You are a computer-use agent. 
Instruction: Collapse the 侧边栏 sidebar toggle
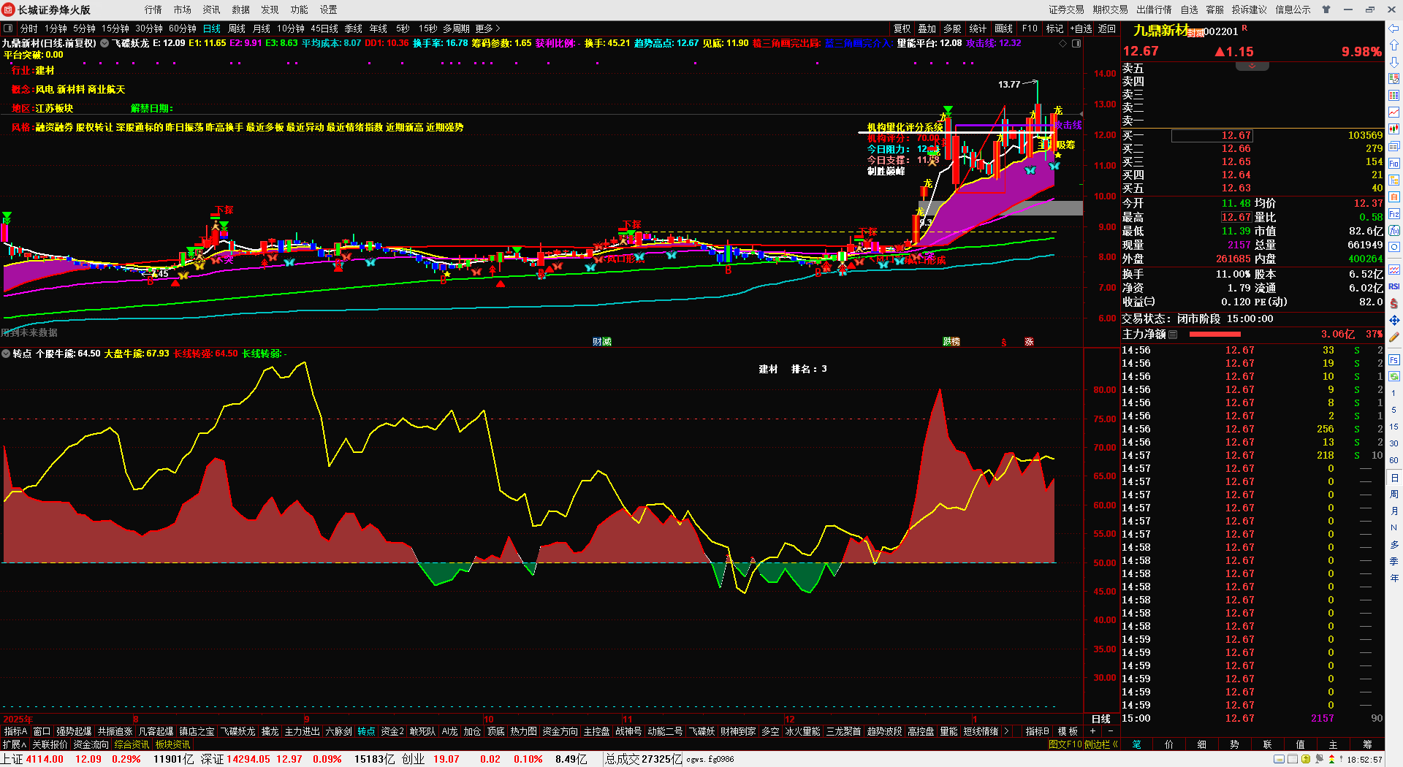click(x=1102, y=744)
